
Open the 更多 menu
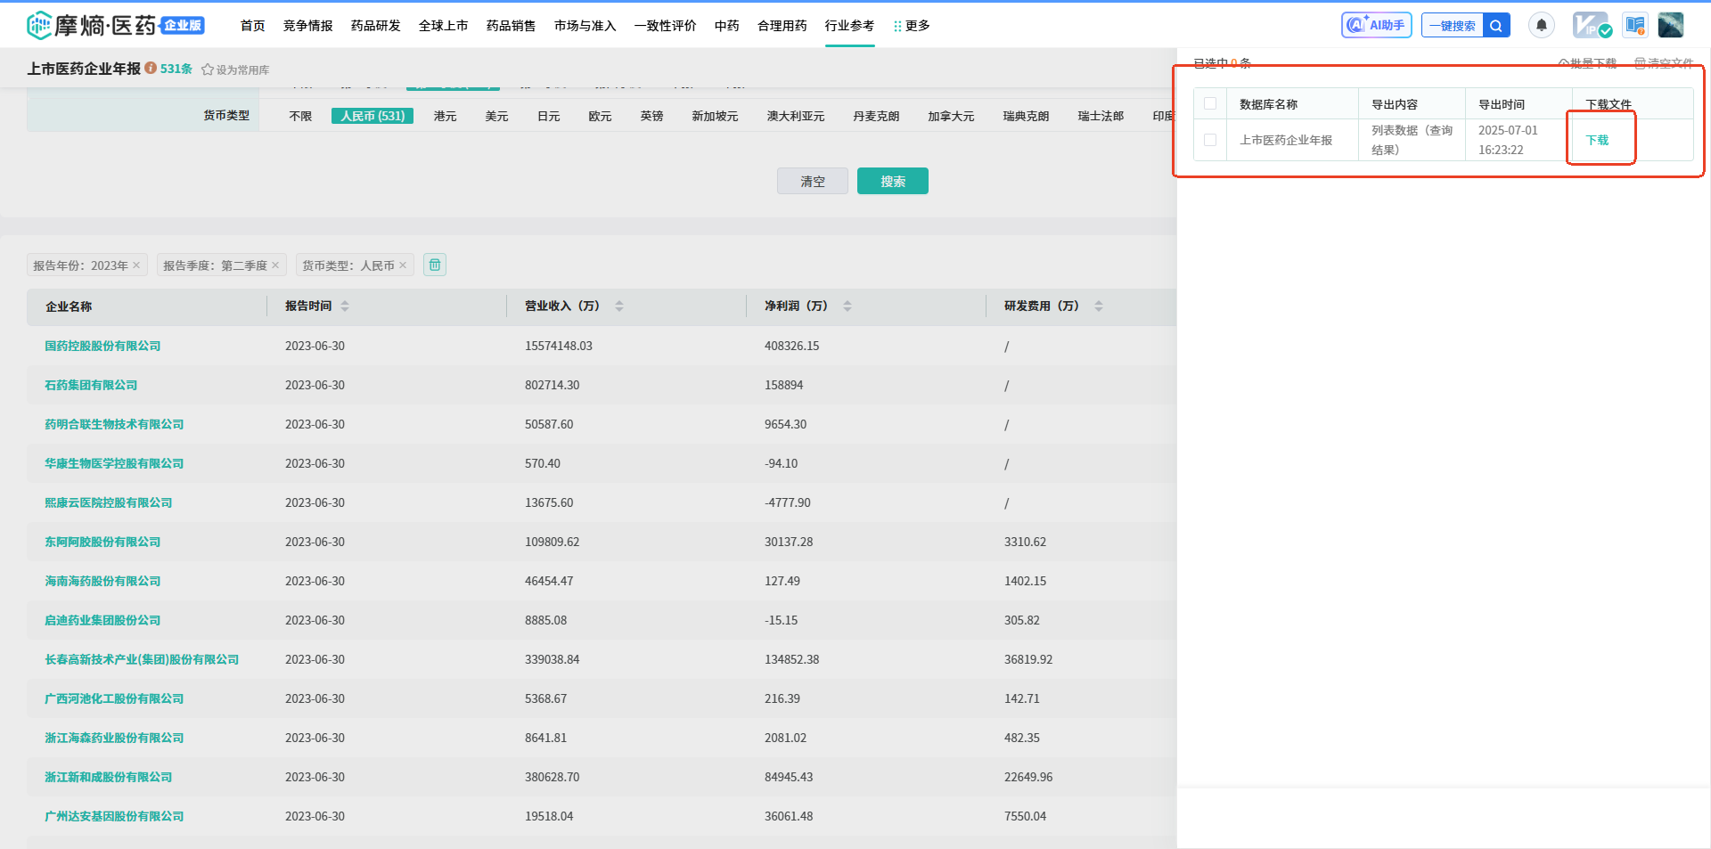912,26
